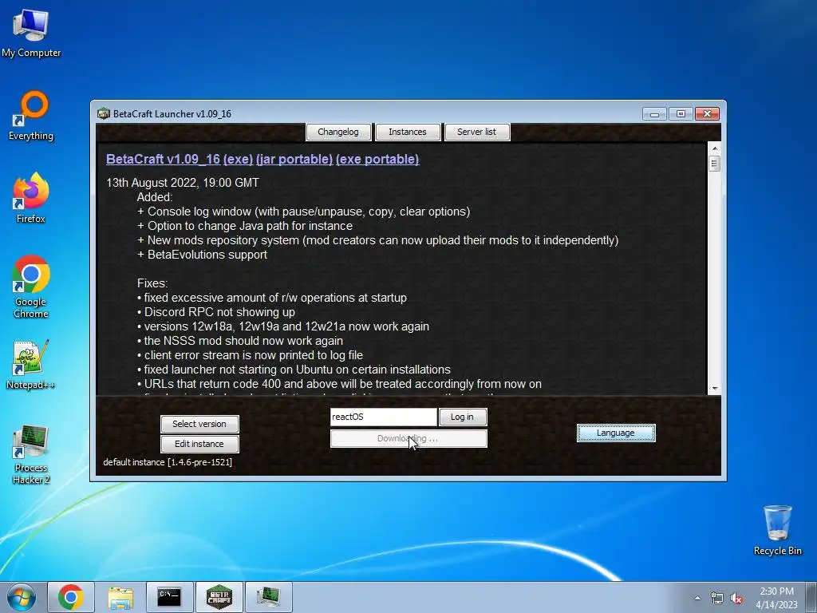Click 'URLs that return code 400' line
The image size is (817, 613).
[x=339, y=384]
